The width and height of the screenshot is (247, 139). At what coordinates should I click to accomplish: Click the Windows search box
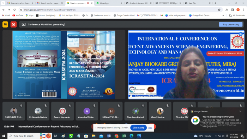(x=23, y=136)
